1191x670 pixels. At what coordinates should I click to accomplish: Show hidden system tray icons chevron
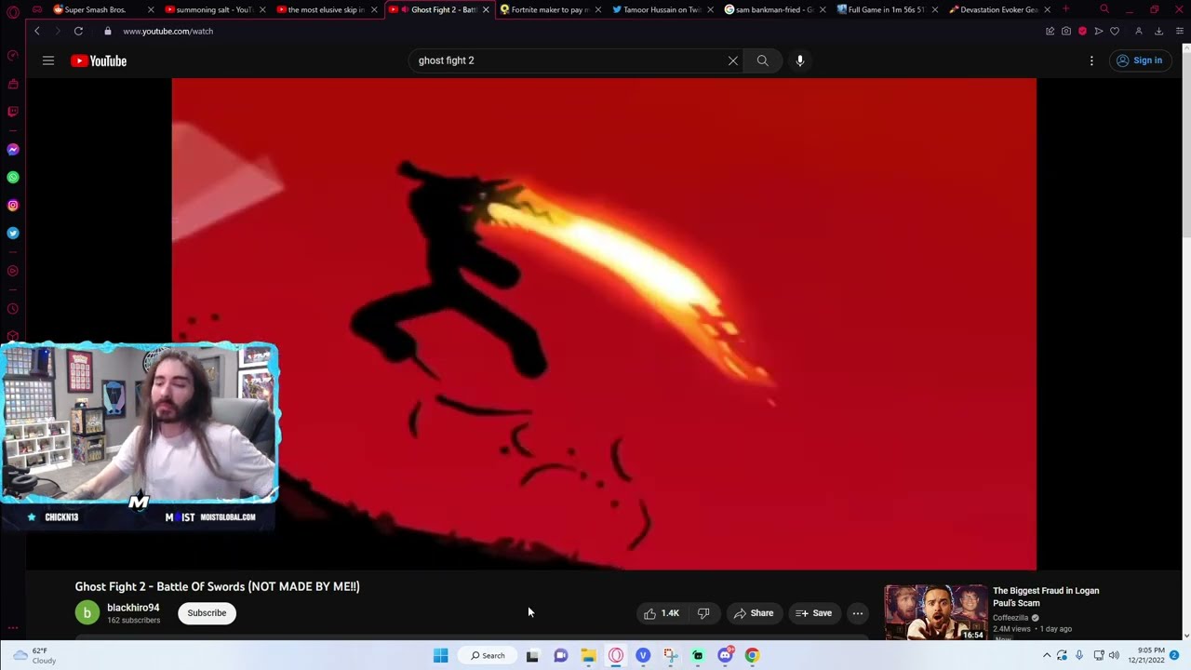pos(1046,655)
